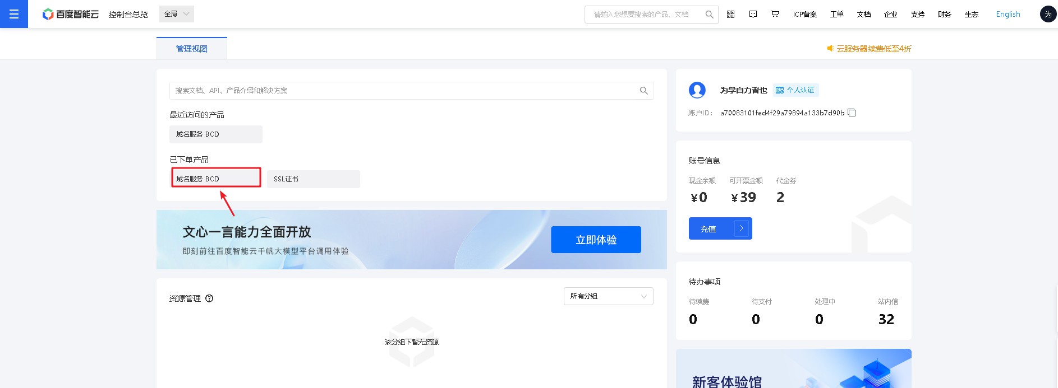The width and height of the screenshot is (1058, 388).
Task: Click the account ID a70083101fed4f29a79894a133b7d90b
Action: [782, 113]
